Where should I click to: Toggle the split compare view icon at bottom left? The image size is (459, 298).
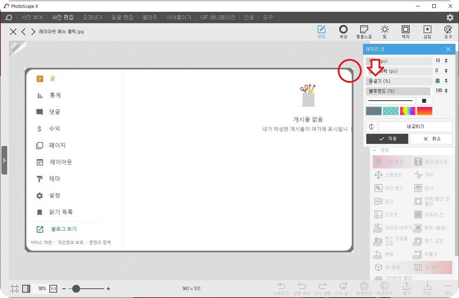(26, 289)
